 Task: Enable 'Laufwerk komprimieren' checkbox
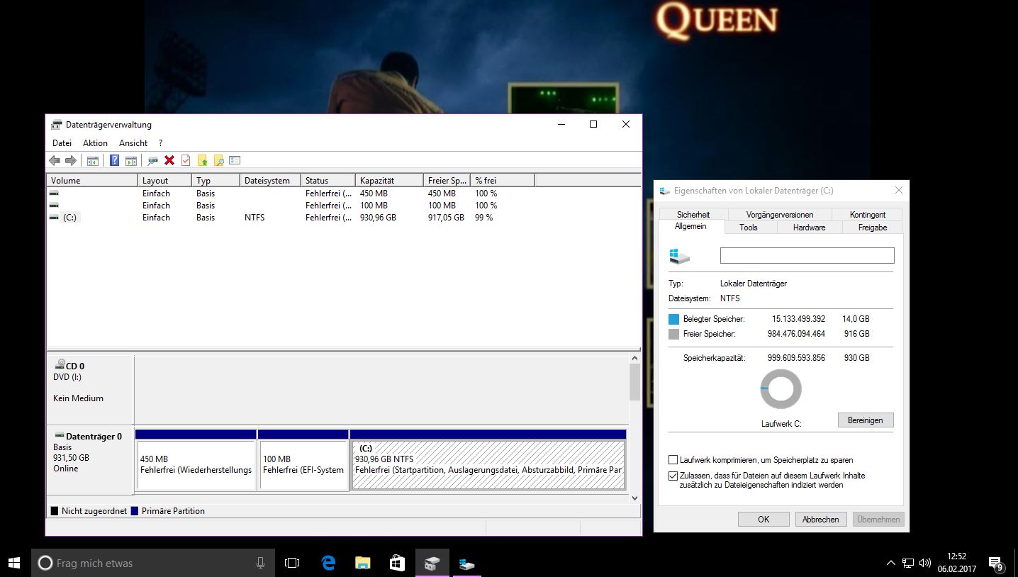click(x=673, y=460)
